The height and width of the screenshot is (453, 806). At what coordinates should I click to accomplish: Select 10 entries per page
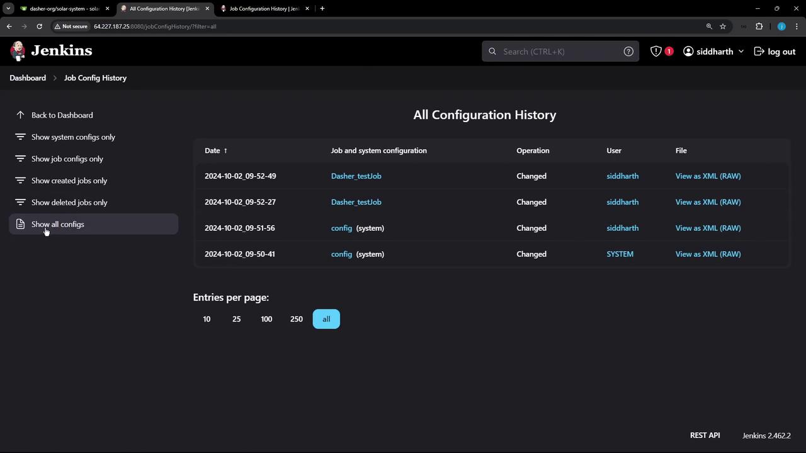[207, 319]
